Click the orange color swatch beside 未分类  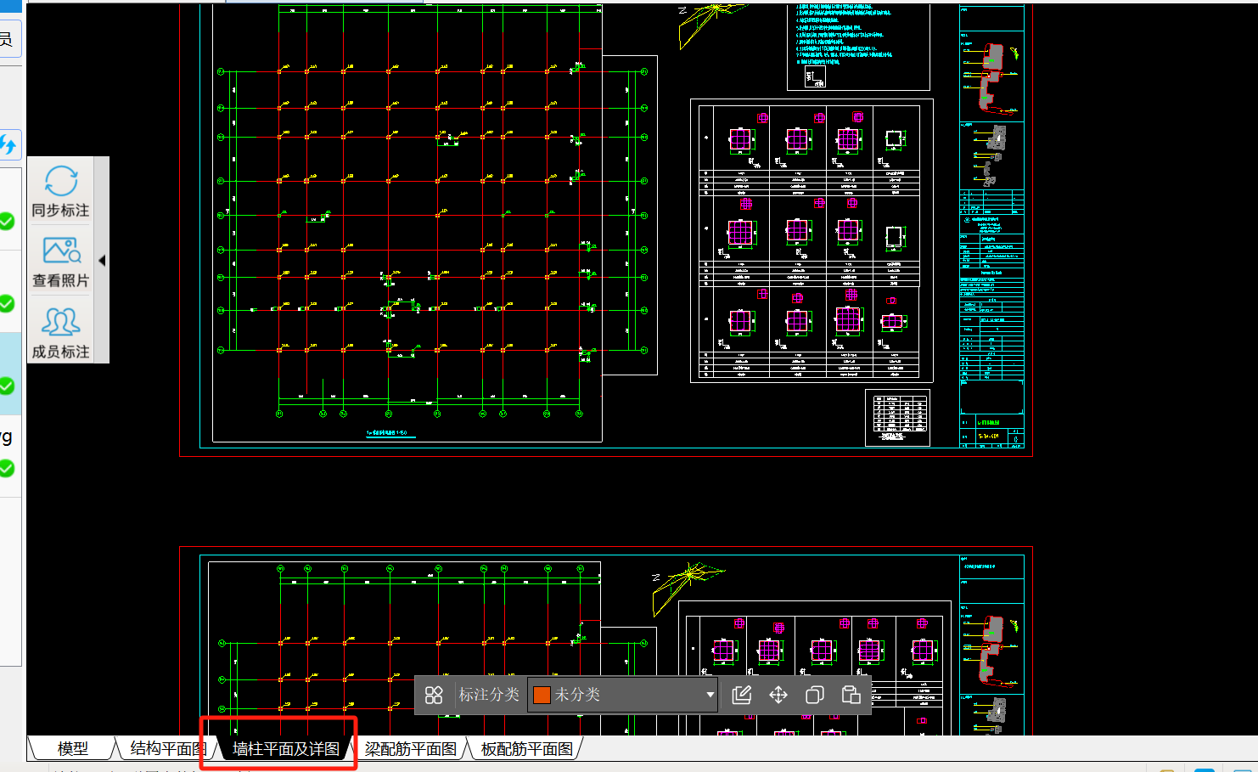tap(542, 696)
